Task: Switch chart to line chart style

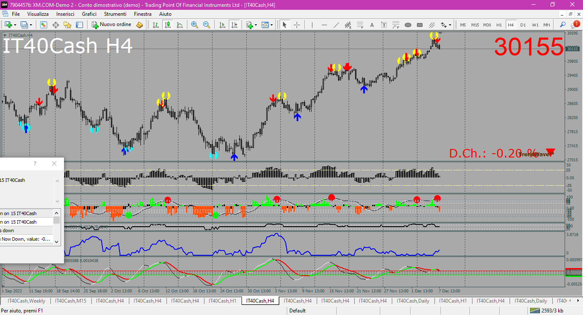Action: 180,25
